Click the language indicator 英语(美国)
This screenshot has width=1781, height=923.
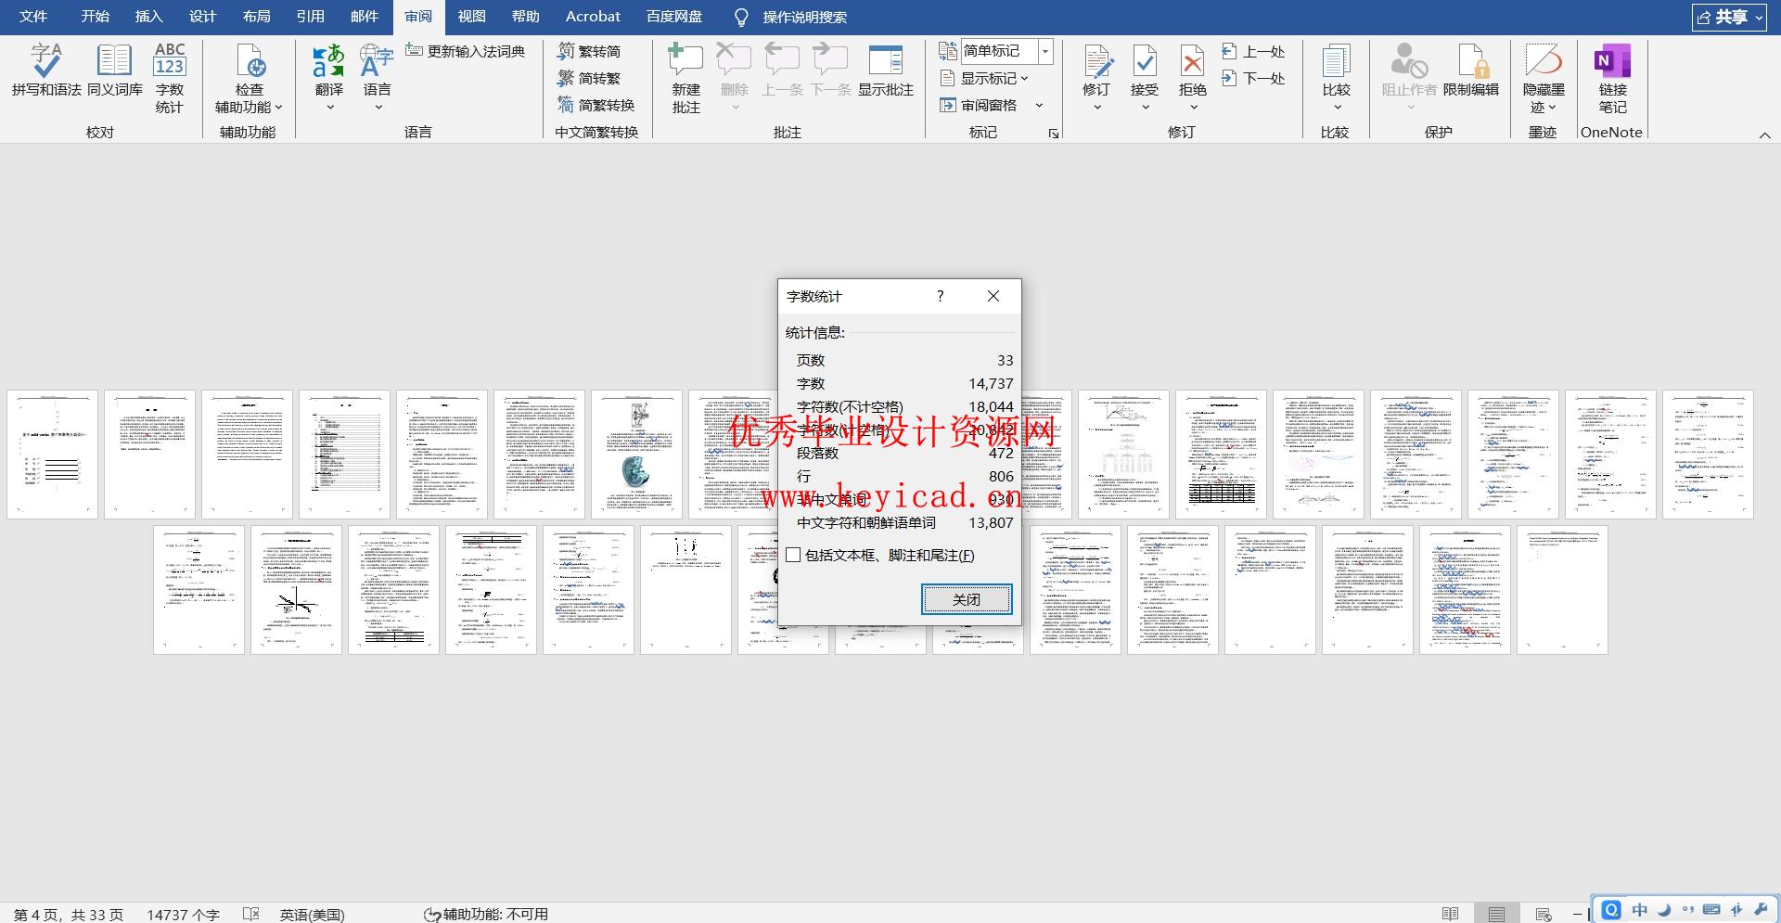click(x=312, y=915)
